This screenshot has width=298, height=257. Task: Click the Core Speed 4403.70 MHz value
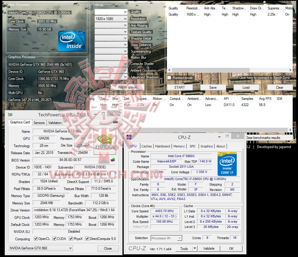pyautogui.click(x=164, y=211)
